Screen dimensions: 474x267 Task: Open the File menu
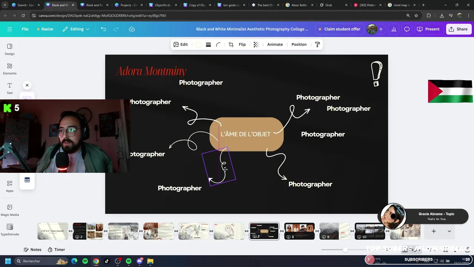25,29
